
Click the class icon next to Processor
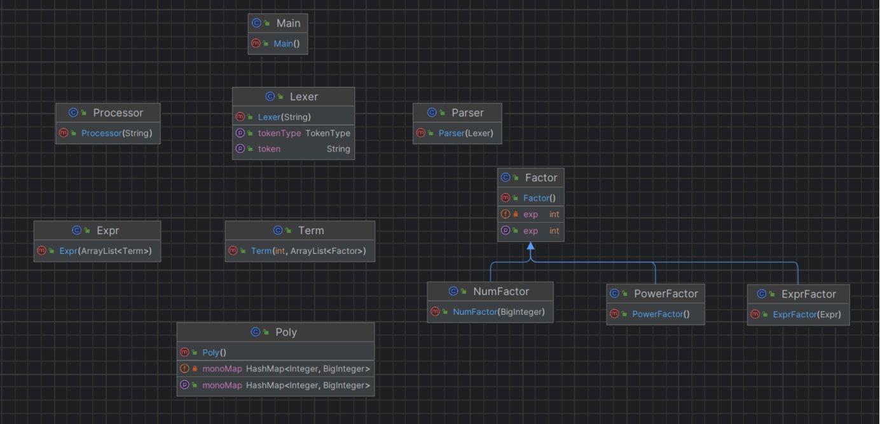(x=73, y=113)
